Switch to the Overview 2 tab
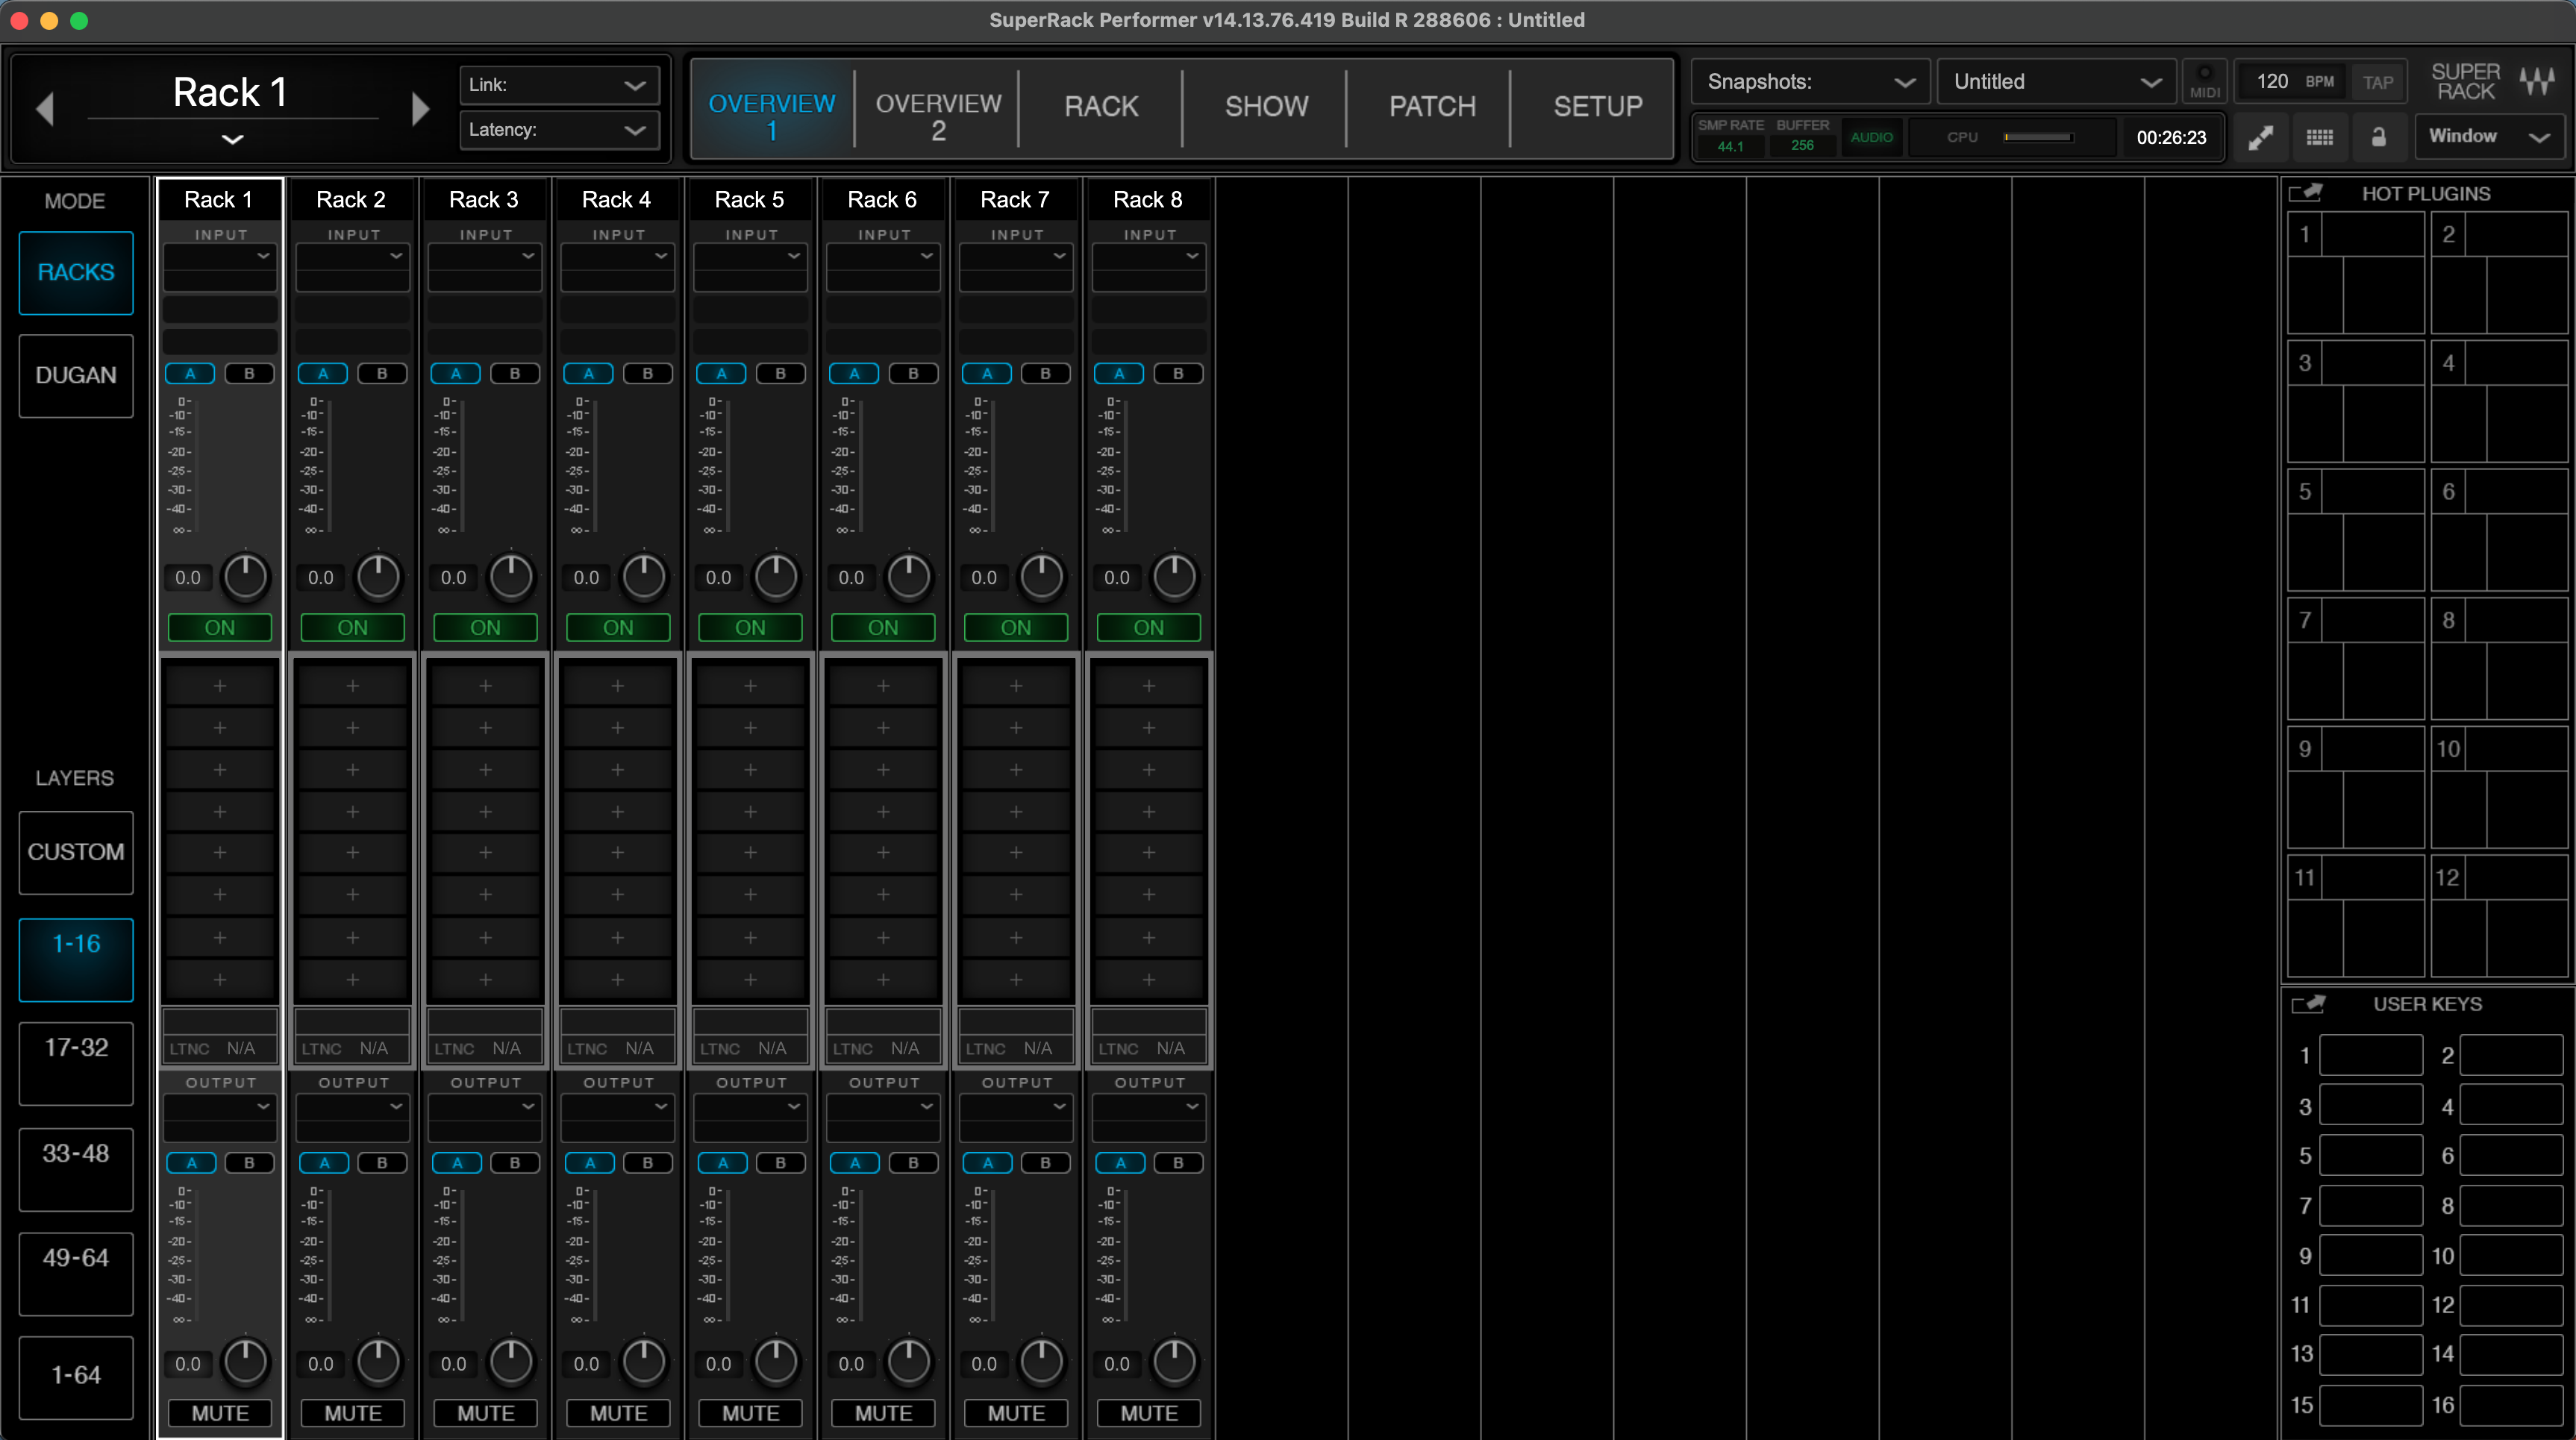This screenshot has width=2576, height=1440. [938, 108]
